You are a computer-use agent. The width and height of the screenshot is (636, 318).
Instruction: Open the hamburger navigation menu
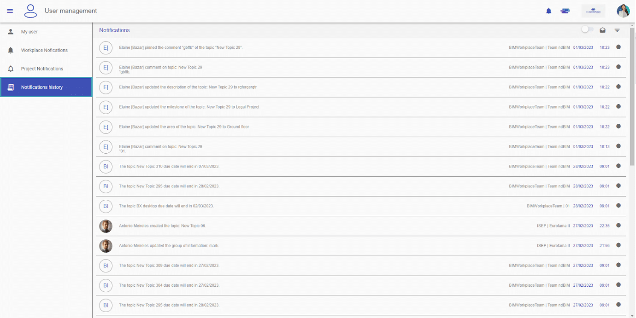[10, 11]
